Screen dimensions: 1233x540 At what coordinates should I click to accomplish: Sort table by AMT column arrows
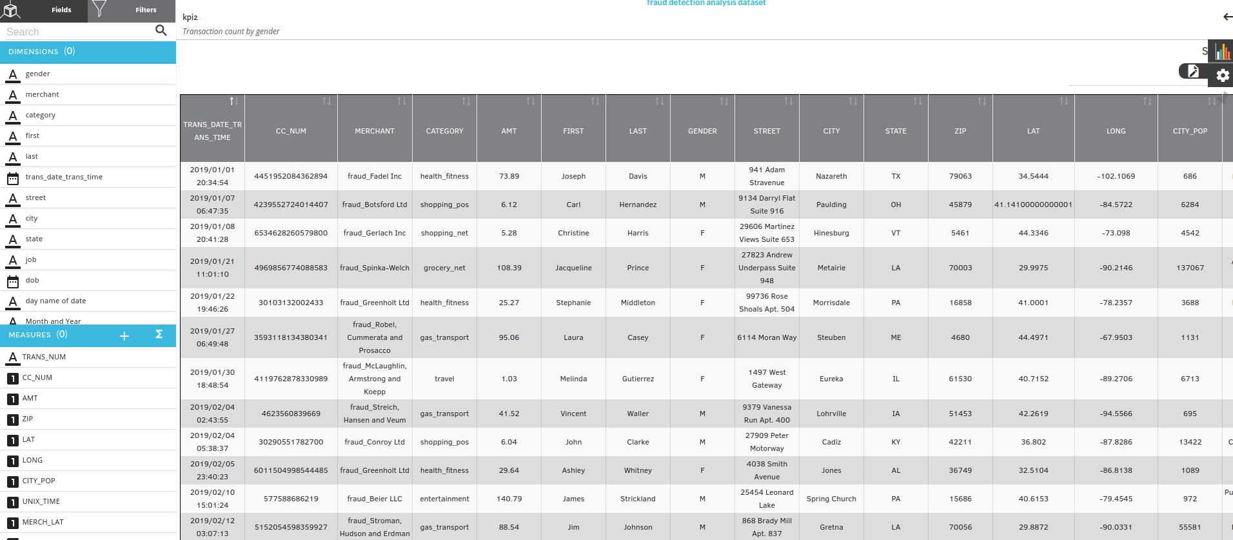[x=530, y=101]
